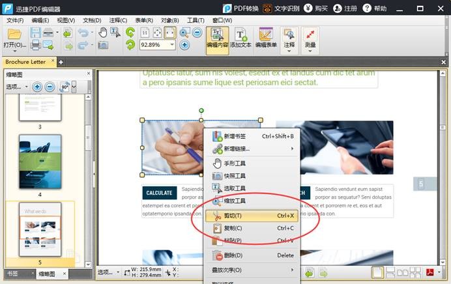The height and width of the screenshot is (284, 451).
Task: Open 窗口(W) menu
Action: pos(222,20)
